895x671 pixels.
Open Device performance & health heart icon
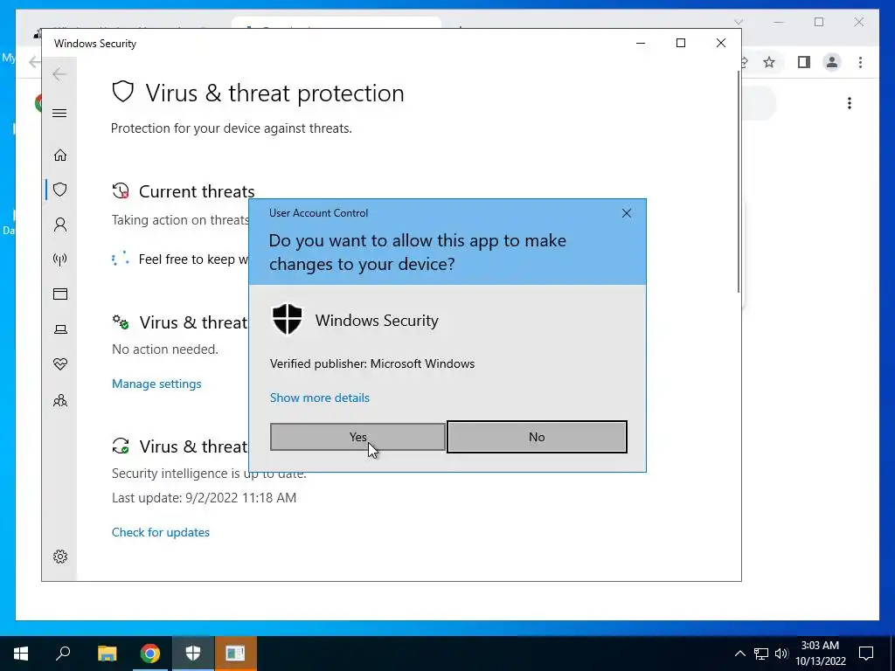pyautogui.click(x=60, y=364)
